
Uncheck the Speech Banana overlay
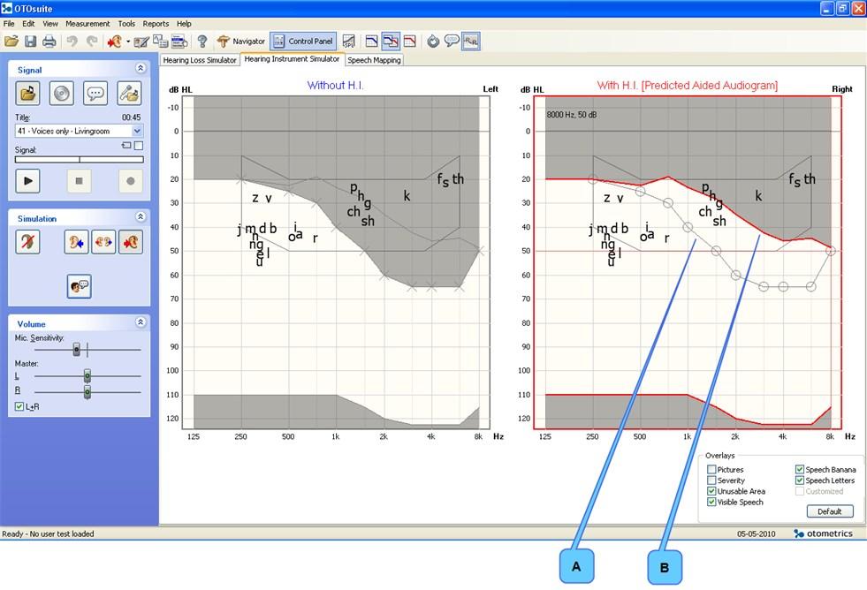pyautogui.click(x=800, y=470)
